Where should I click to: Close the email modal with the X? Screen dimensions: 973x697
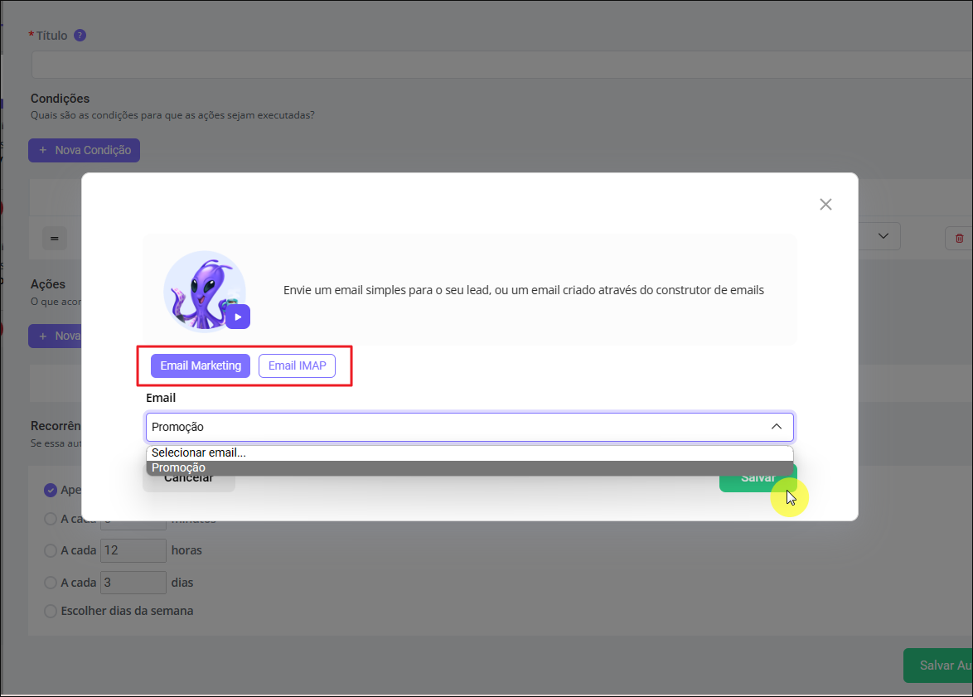pyautogui.click(x=825, y=205)
